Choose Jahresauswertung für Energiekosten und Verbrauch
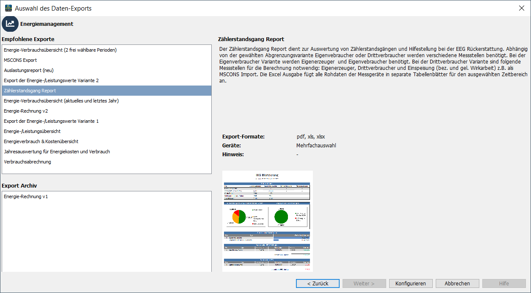531x293 pixels. 57,152
